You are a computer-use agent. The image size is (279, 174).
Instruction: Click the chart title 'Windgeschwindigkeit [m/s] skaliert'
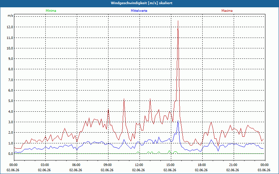[x=142, y=3]
